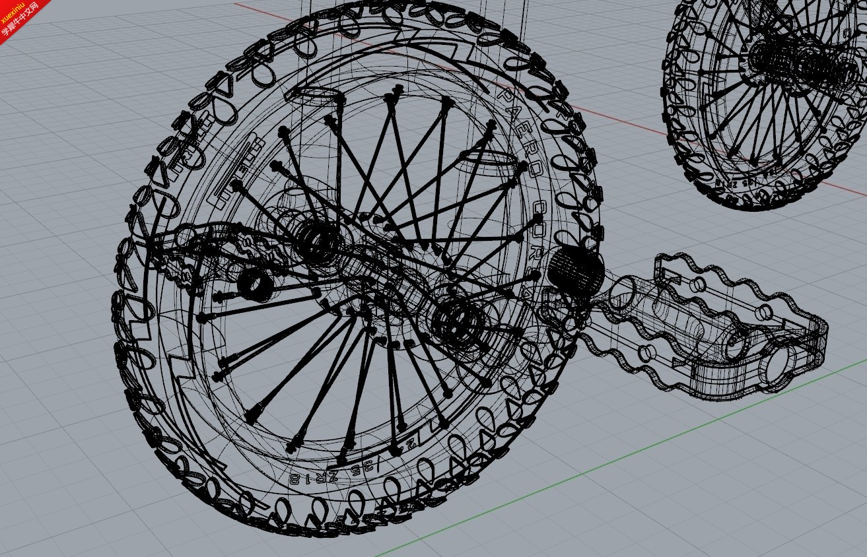Select the dark threaded cylinder beside the pedal
Screen dimensions: 867x557
coord(575,271)
